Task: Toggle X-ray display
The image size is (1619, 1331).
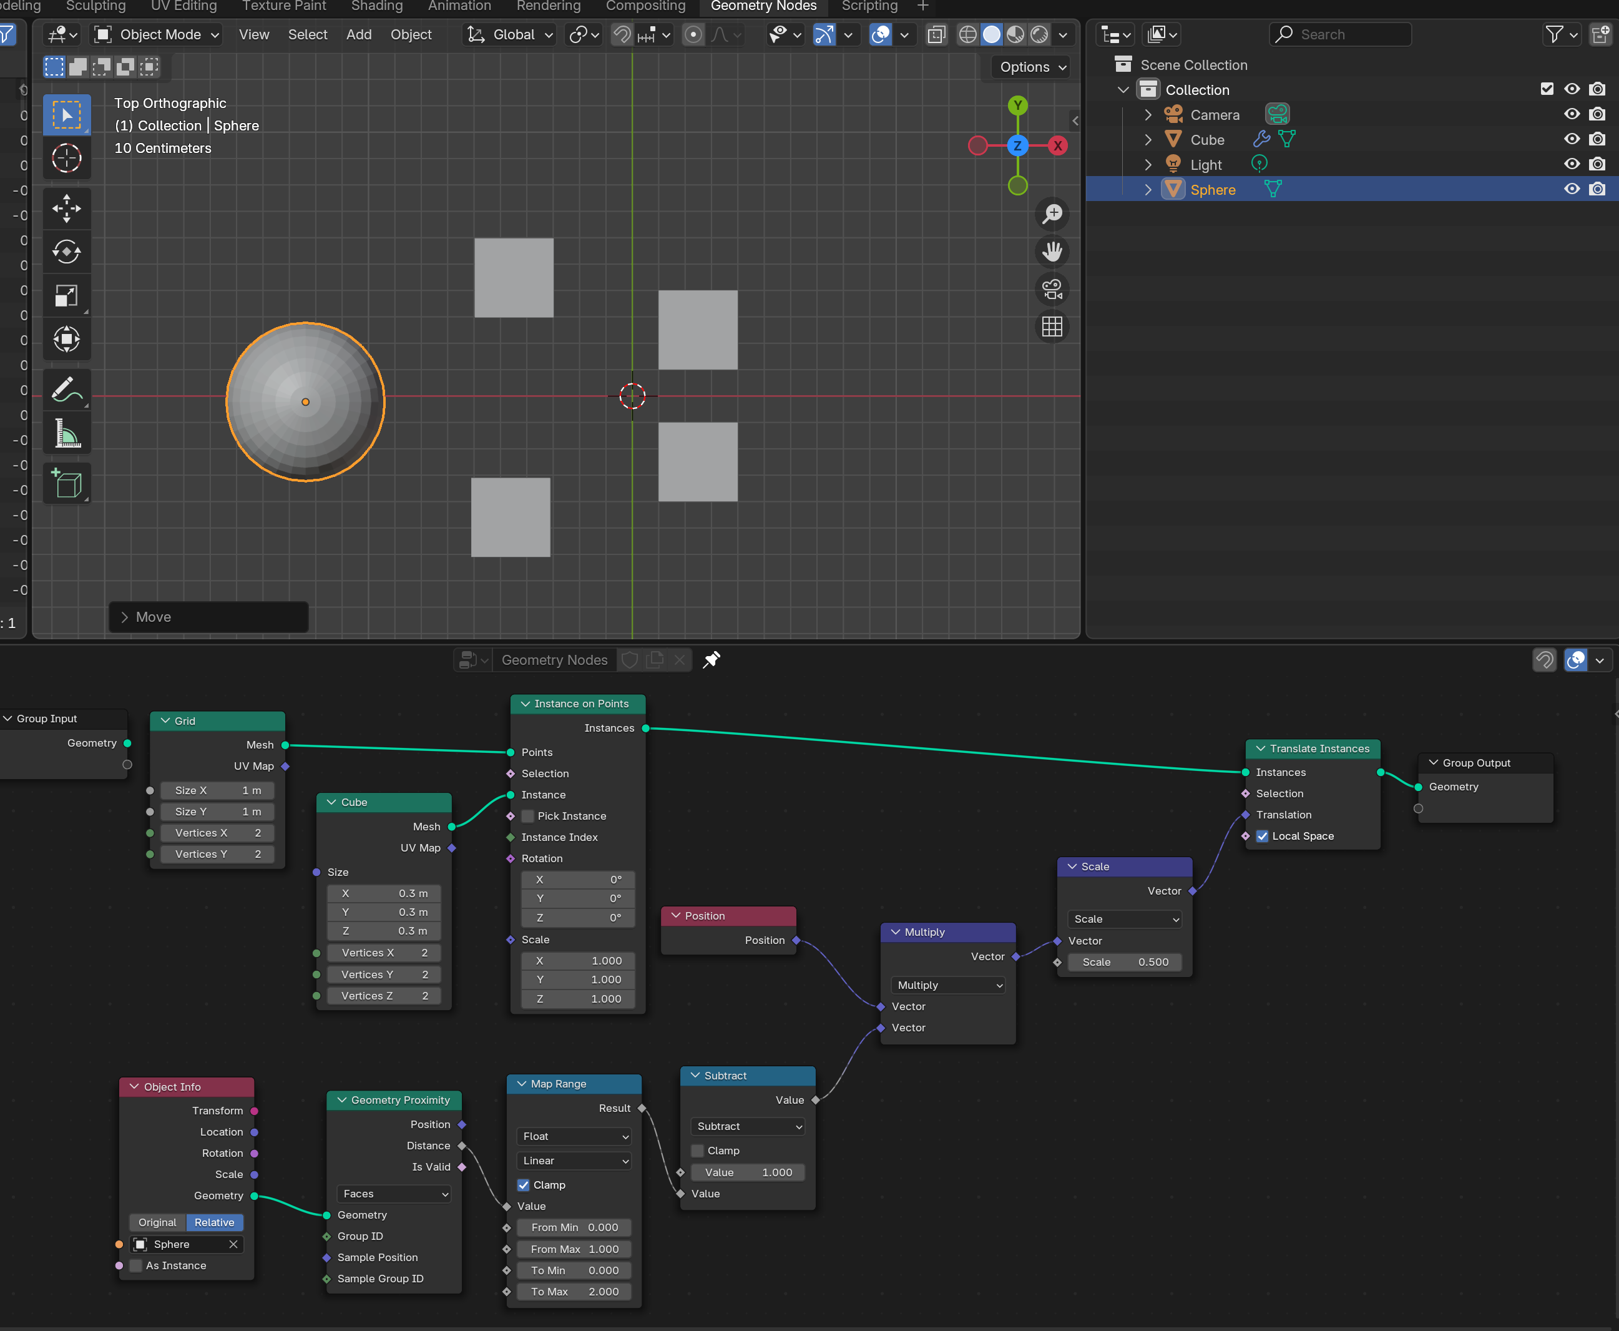Action: pyautogui.click(x=936, y=34)
